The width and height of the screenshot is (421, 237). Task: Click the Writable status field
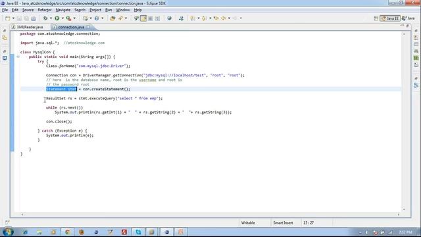coord(248,223)
